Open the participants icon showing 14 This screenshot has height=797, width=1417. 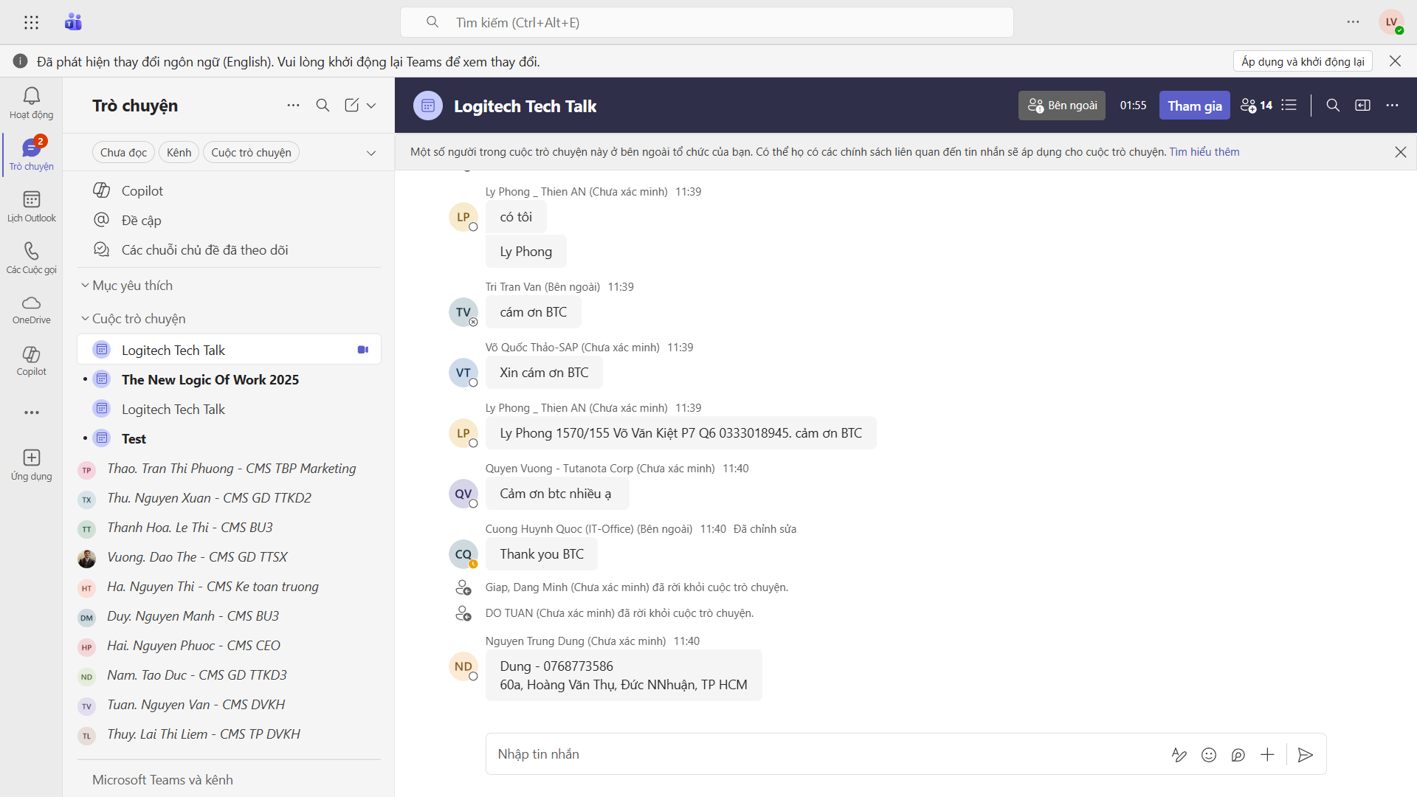[x=1256, y=106]
